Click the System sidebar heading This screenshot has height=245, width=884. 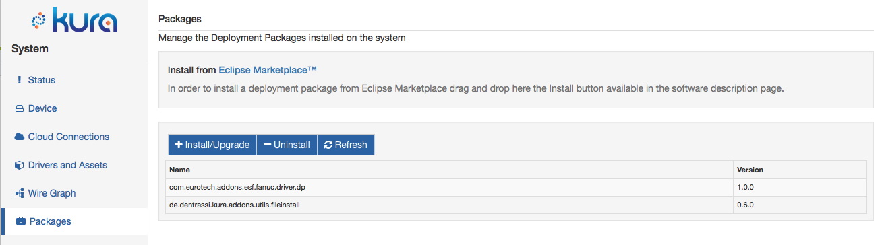30,48
